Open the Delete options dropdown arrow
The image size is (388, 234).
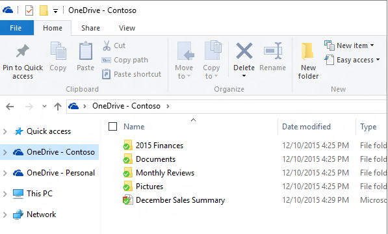pos(244,76)
